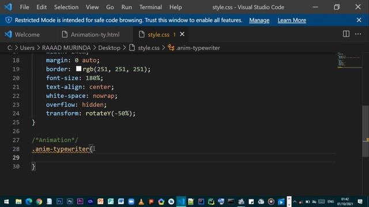Image resolution: width=369 pixels, height=207 pixels.
Task: Click the 'text-align: center;' line
Action: 80,87
